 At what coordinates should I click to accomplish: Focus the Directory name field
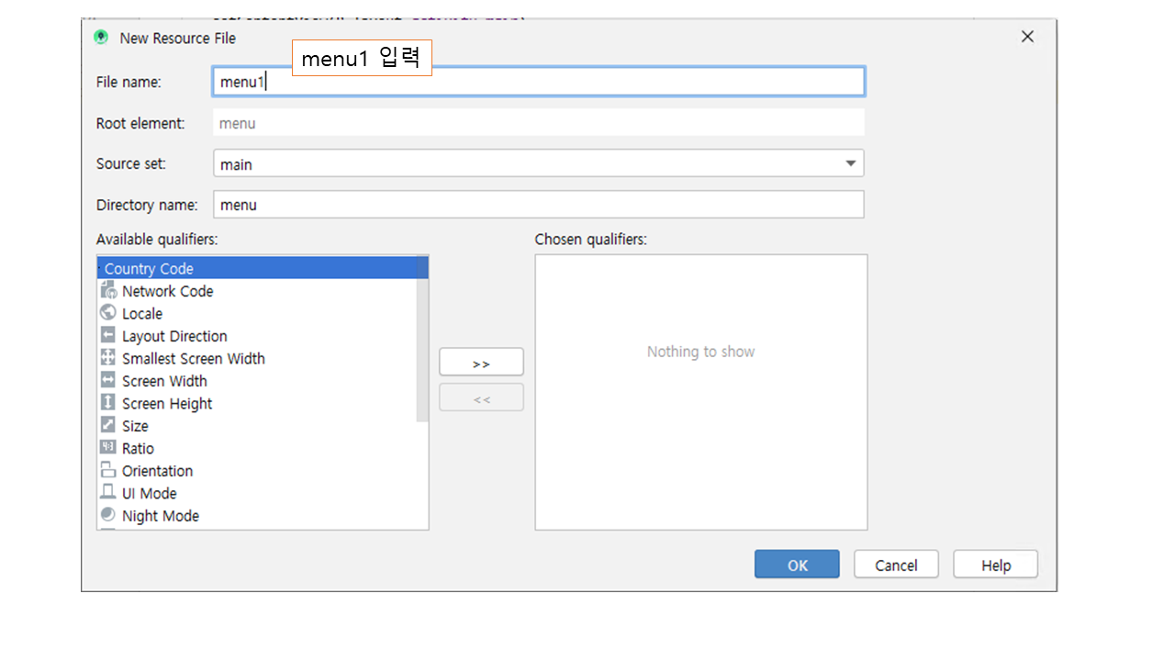click(538, 205)
